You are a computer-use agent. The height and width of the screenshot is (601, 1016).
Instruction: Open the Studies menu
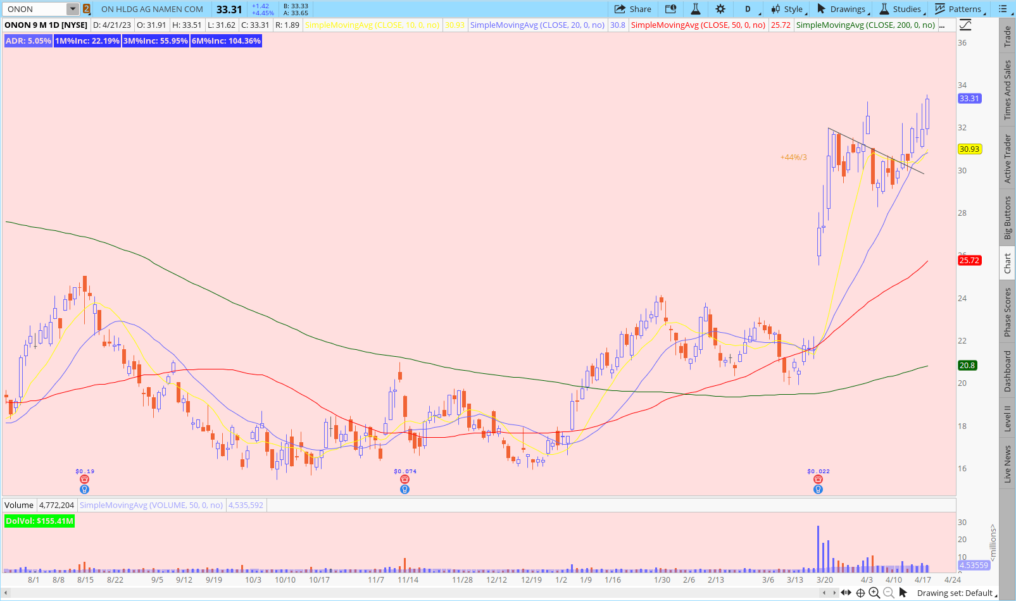pos(902,9)
